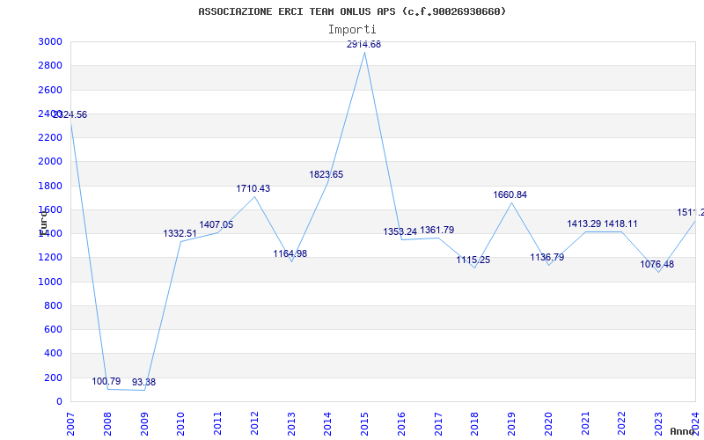The height and width of the screenshot is (440, 704).
Task: Click the 2600 y-axis tick label
Action: click(50, 90)
